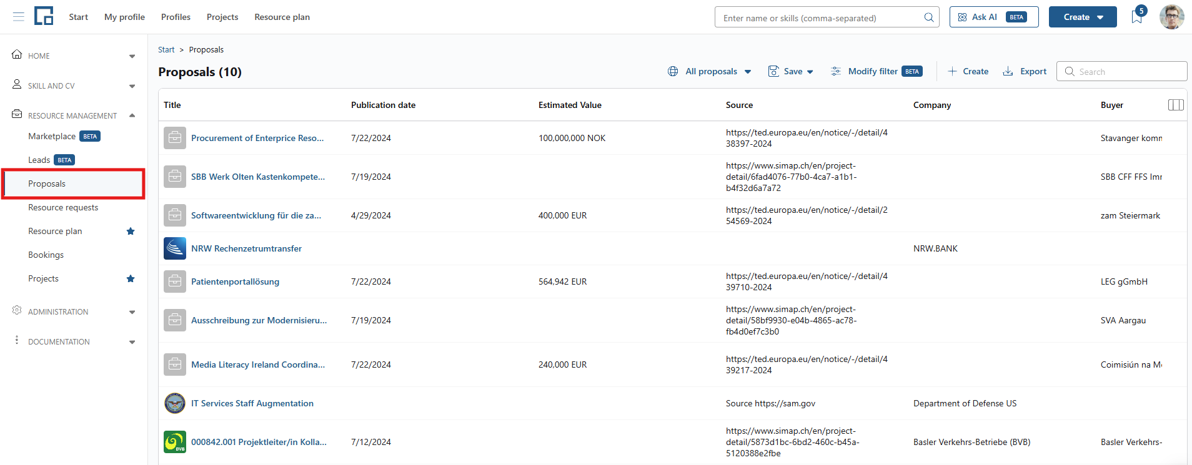Click the Modify filter sliders icon
This screenshot has height=465, width=1192.
point(836,71)
